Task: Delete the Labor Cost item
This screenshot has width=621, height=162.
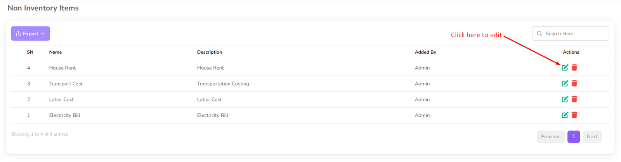Action: click(574, 99)
